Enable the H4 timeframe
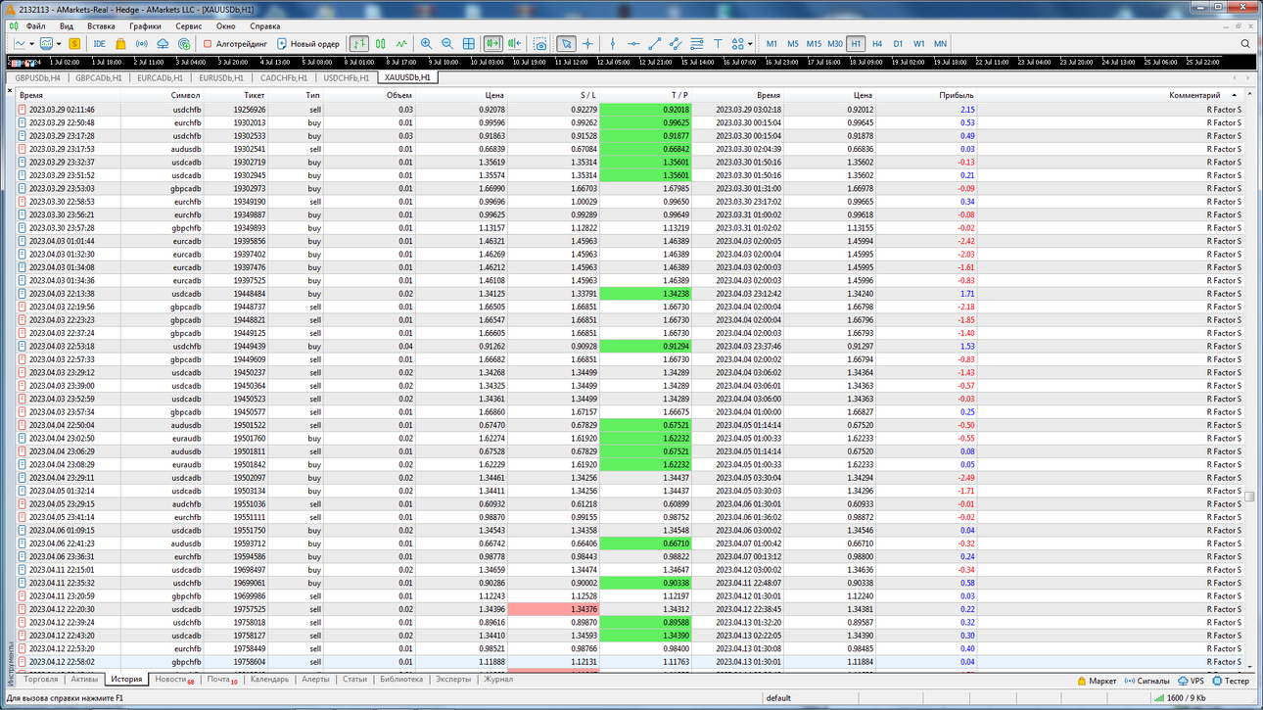Image resolution: width=1263 pixels, height=710 pixels. coord(877,44)
